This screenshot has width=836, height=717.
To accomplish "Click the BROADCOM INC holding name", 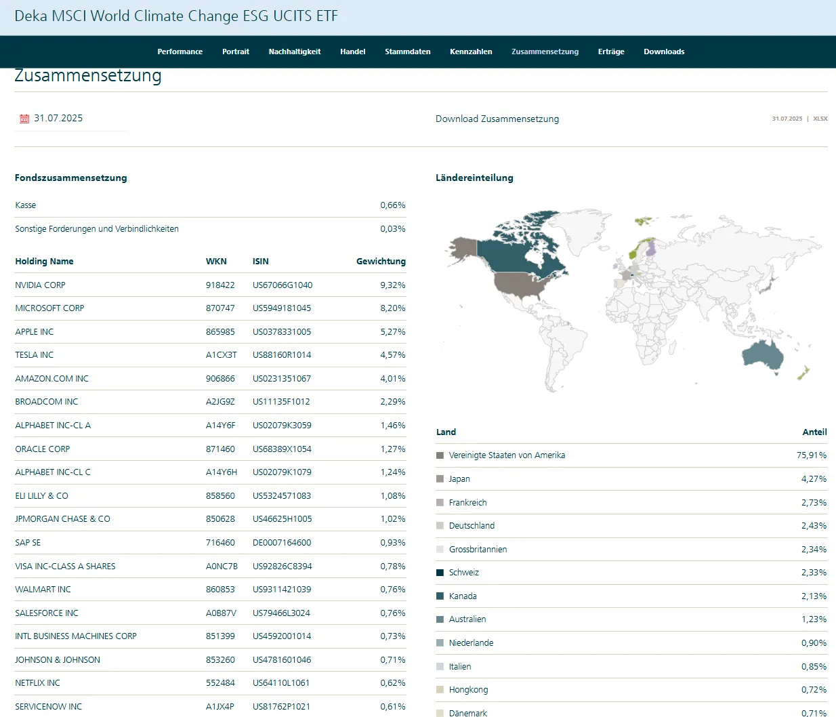I will [x=47, y=402].
